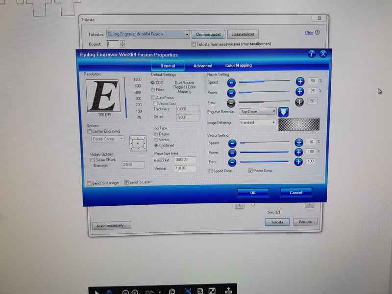Click Peruuta button in print dialog
Image resolution: width=392 pixels, height=294 pixels.
[x=305, y=222]
